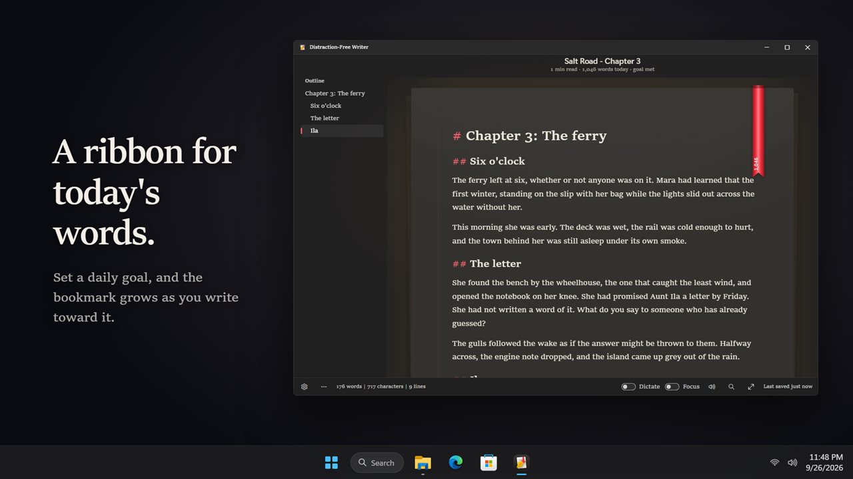The width and height of the screenshot is (853, 479).
Task: Click the 'Salt Road - Chapter 3' document title
Action: coord(602,61)
